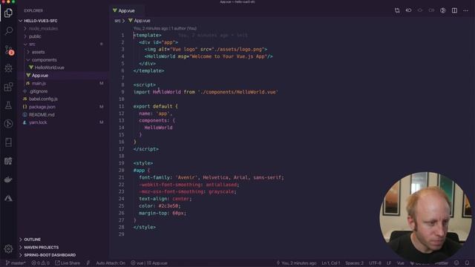Click the GitLens authors code lens above line 1
Viewport: 475px width, 267px height.
(x=165, y=28)
